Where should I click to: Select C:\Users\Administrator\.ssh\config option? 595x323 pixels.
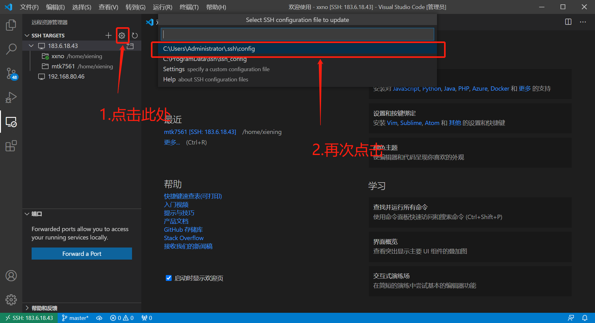297,49
